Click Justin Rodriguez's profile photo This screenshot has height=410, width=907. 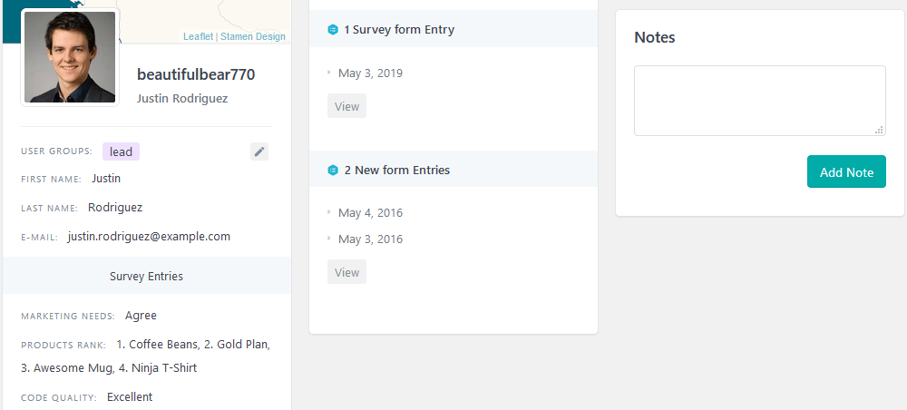[70, 57]
